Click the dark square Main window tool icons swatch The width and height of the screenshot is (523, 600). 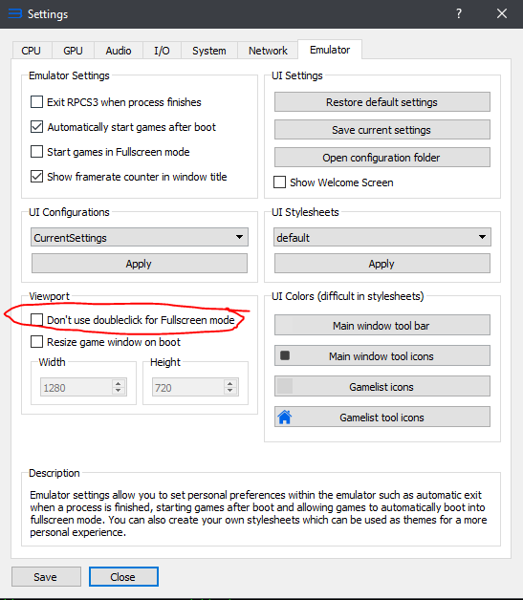tap(285, 355)
